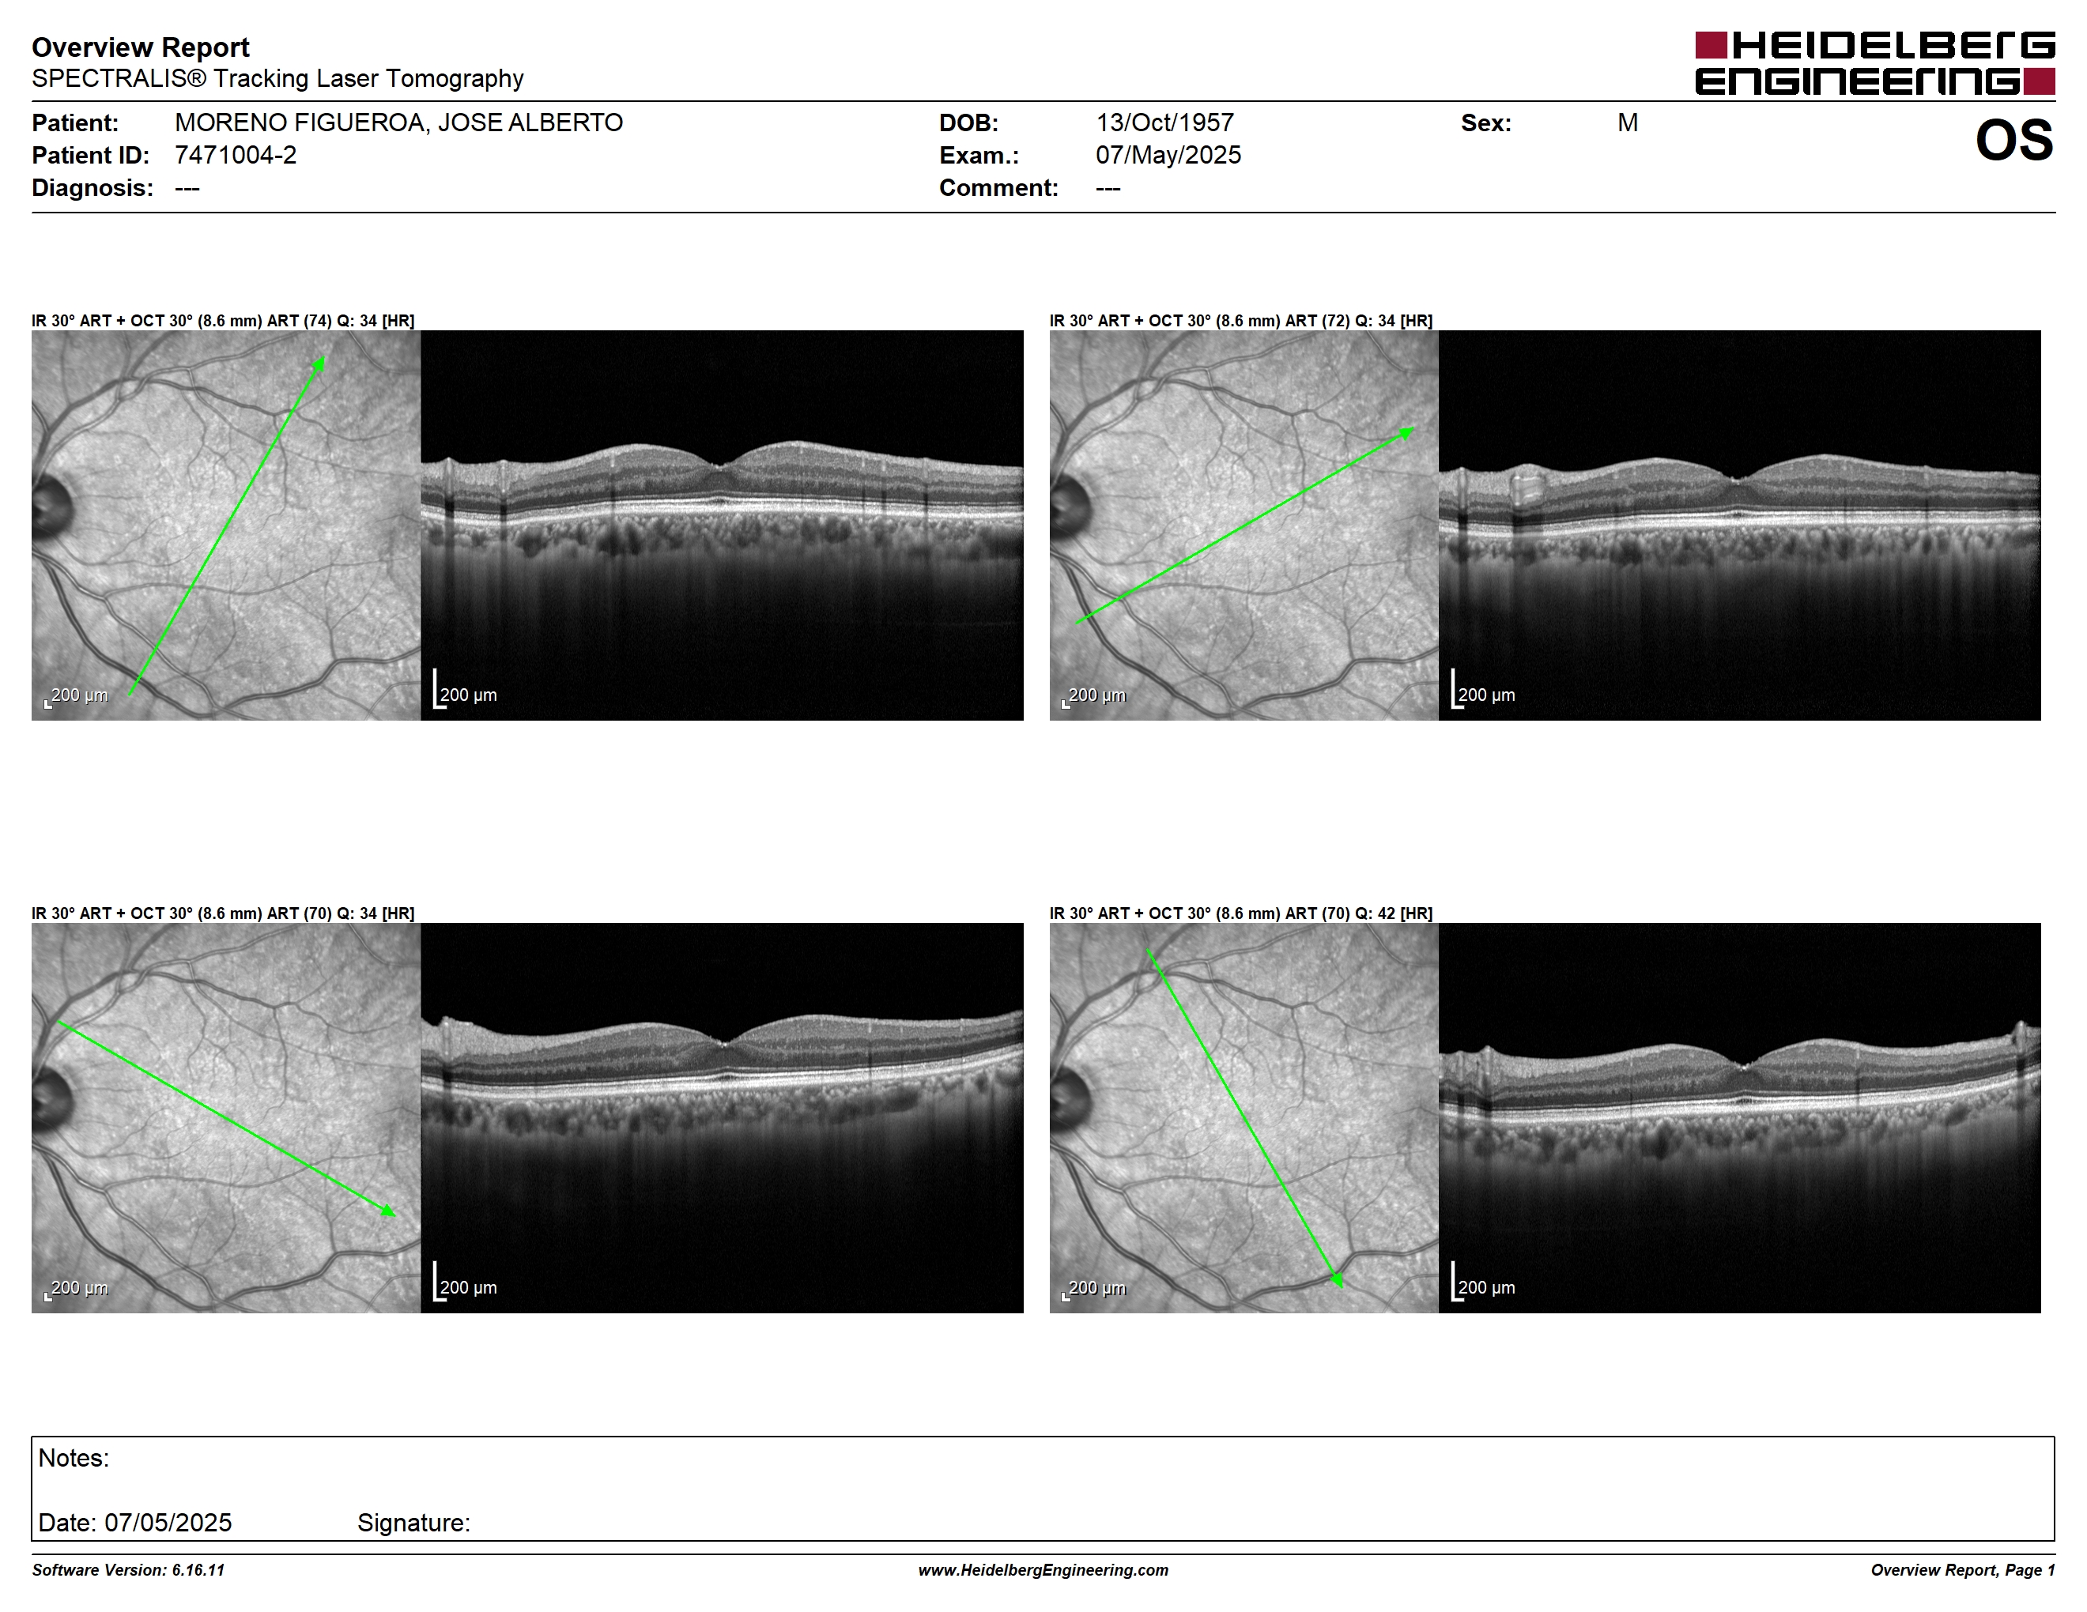
Task: Click the ART (70) Q: 34 scan caption
Action: [x=223, y=913]
